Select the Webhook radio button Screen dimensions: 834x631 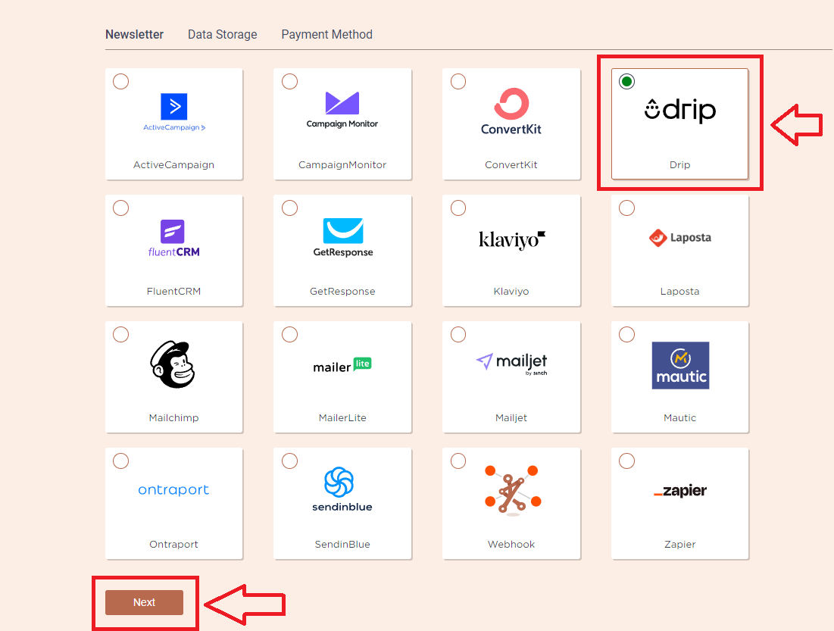coord(458,461)
